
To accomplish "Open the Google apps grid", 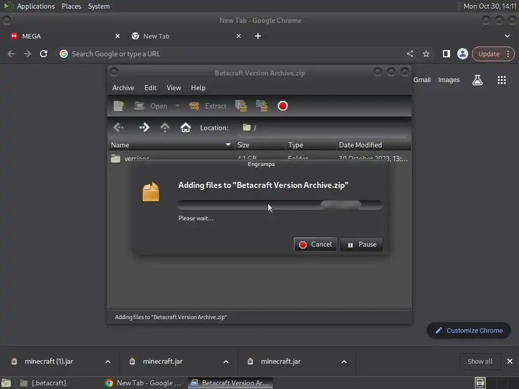I will [x=502, y=80].
